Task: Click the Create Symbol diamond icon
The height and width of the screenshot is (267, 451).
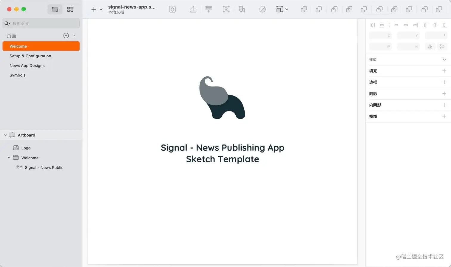Action: point(172,9)
